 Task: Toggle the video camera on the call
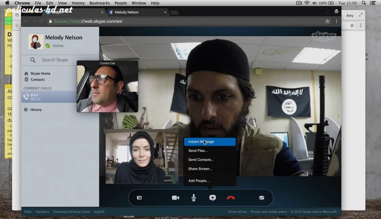[175, 198]
